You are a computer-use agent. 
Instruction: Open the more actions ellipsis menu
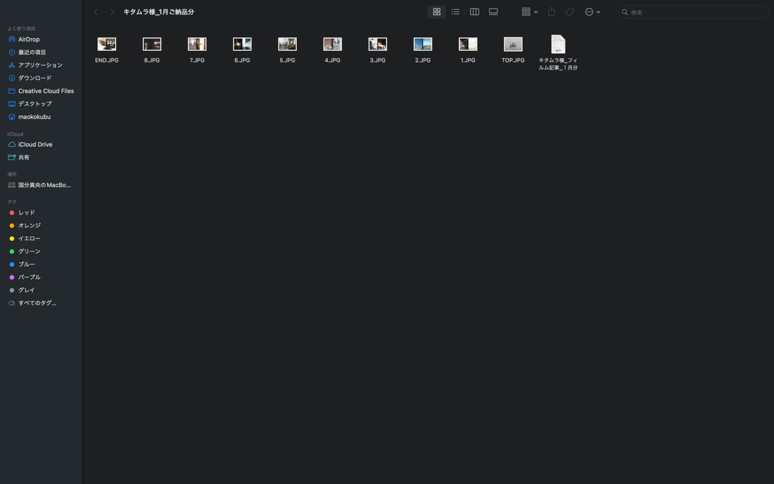coord(592,12)
